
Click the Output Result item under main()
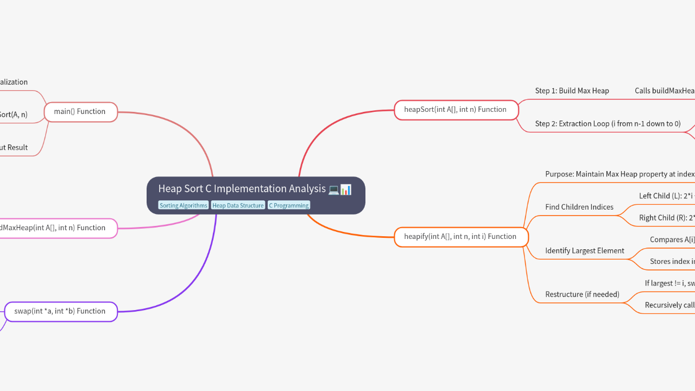(x=14, y=148)
